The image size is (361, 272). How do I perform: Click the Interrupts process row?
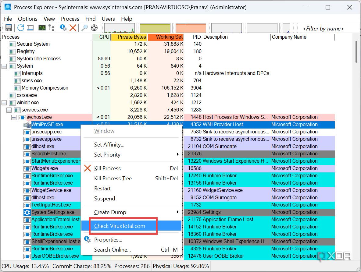pyautogui.click(x=168, y=73)
